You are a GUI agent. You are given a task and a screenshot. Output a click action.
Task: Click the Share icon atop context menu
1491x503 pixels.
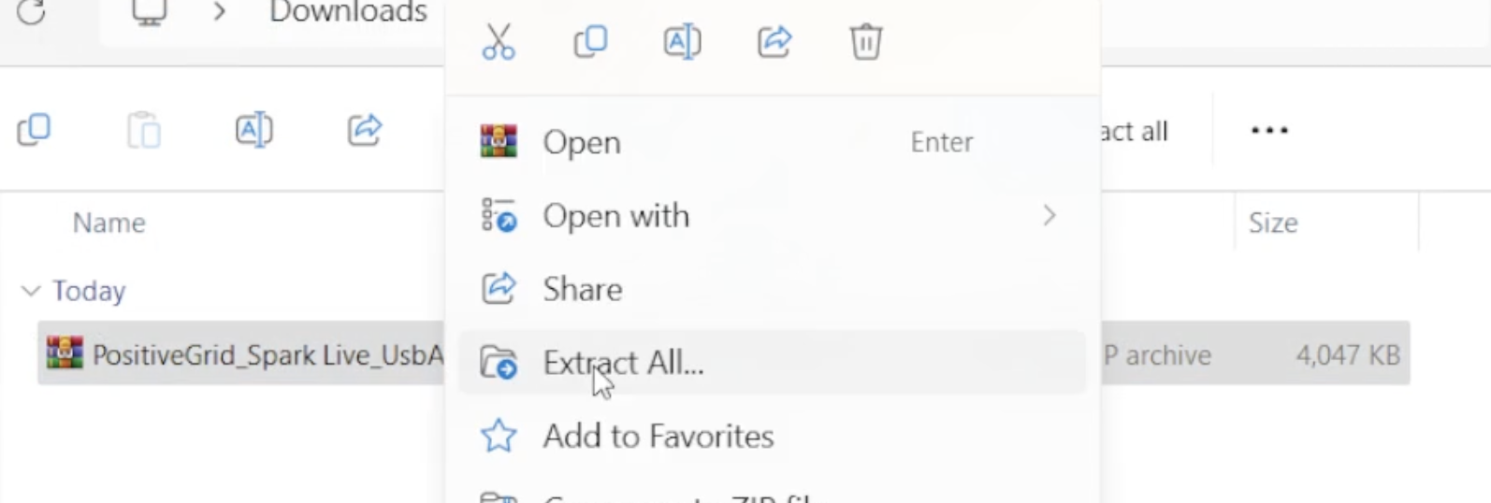click(x=774, y=42)
